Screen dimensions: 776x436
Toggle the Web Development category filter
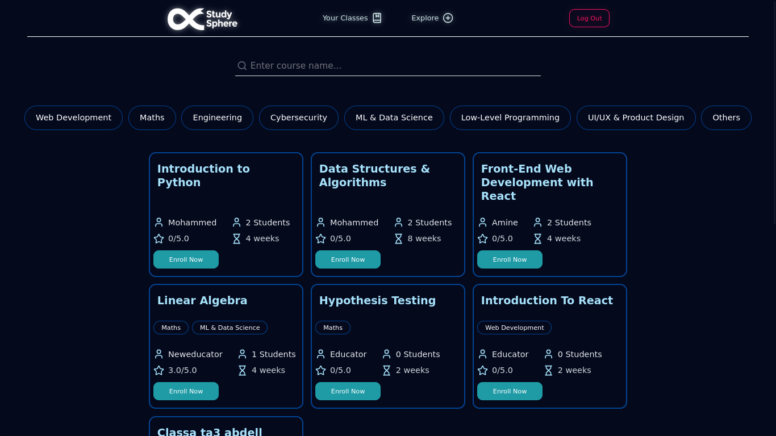click(x=73, y=118)
